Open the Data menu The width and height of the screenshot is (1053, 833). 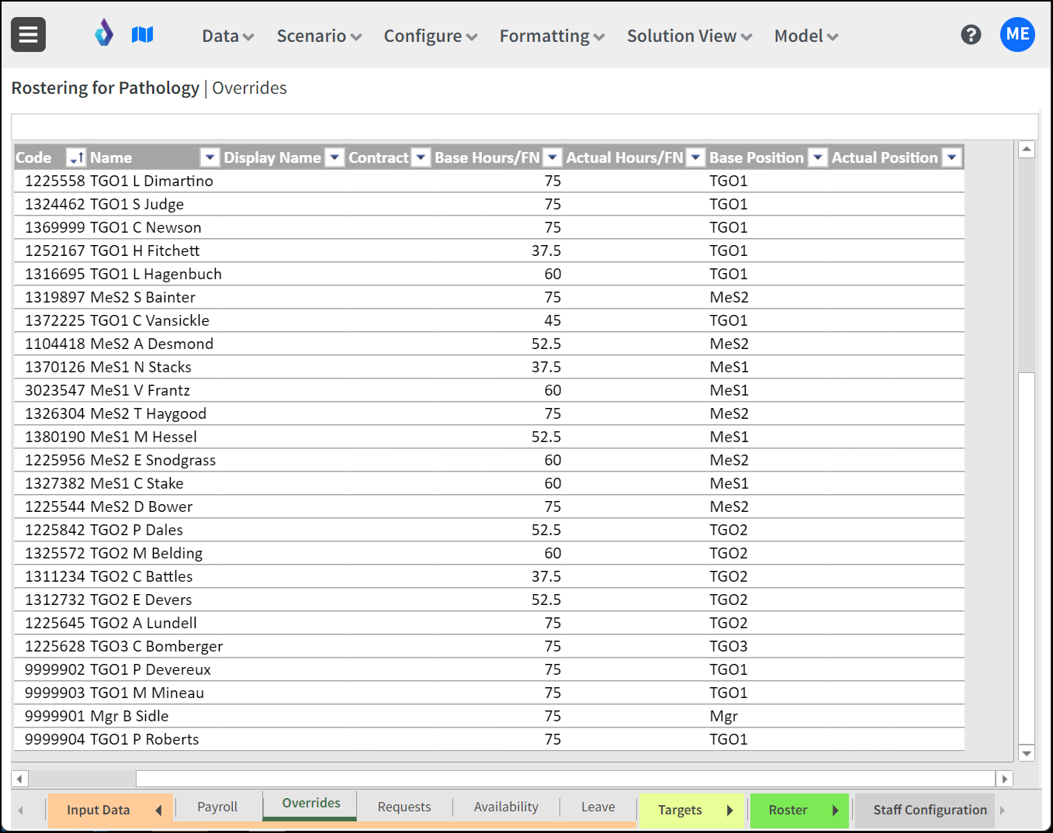click(x=228, y=36)
